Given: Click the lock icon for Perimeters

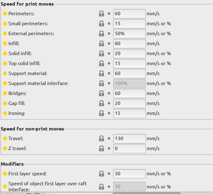Looking at the screenshot, I should coord(102,14).
